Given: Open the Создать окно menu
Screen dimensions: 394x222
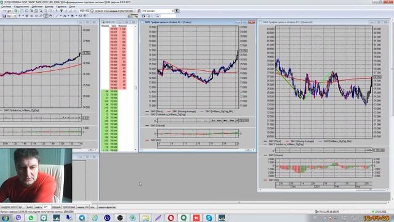Looking at the screenshot, I should (x=22, y=7).
